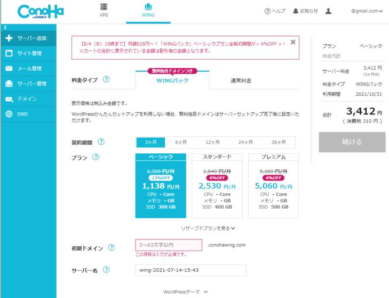
Task: Select the ベーシック plan card
Action: pos(161,186)
